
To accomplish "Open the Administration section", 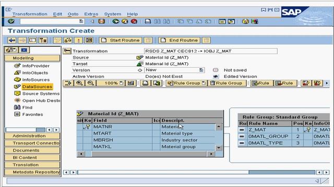I will click(32, 136).
